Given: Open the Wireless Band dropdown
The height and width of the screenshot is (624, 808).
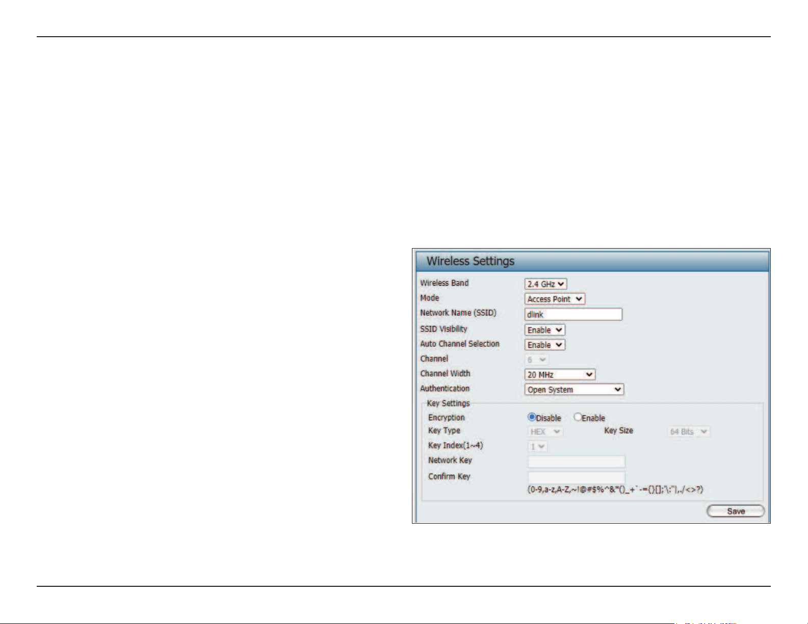Looking at the screenshot, I should tap(545, 284).
